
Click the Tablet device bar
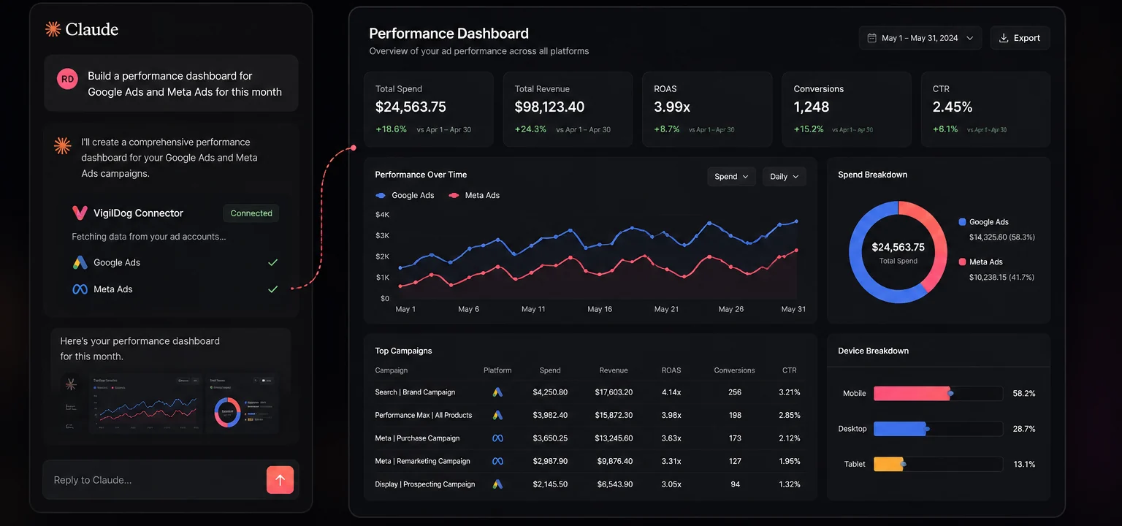pos(938,464)
